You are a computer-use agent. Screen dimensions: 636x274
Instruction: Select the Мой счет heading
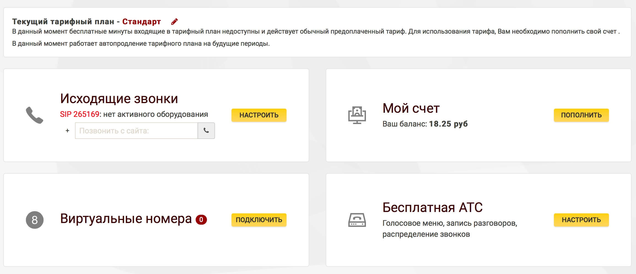411,108
